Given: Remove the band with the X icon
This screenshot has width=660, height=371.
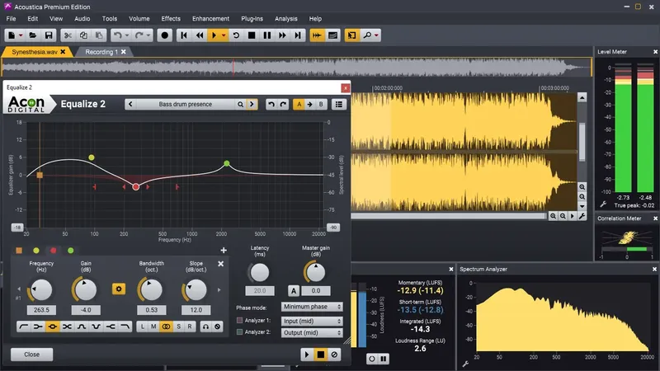Looking at the screenshot, I should click(x=220, y=264).
